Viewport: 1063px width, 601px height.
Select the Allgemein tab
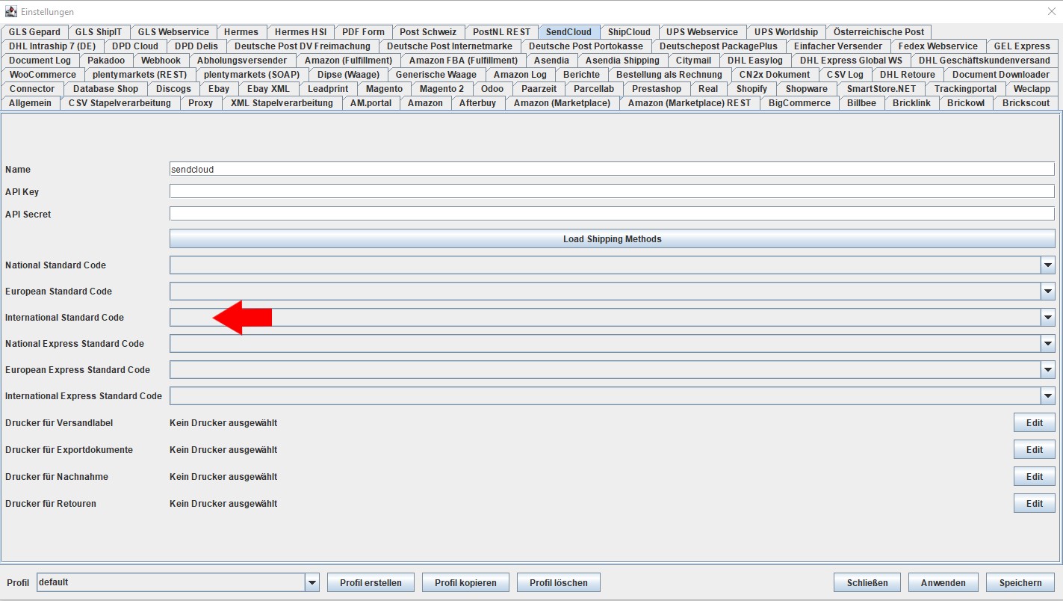click(x=30, y=103)
